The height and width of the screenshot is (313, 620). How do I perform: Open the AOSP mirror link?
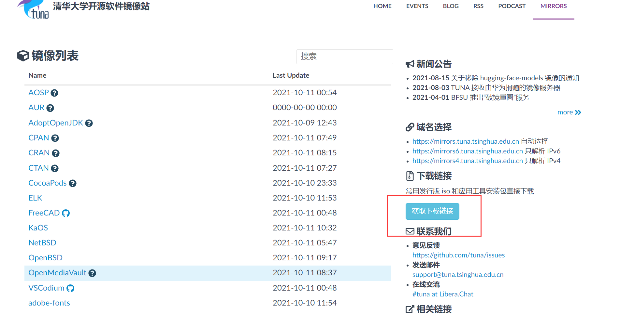38,93
